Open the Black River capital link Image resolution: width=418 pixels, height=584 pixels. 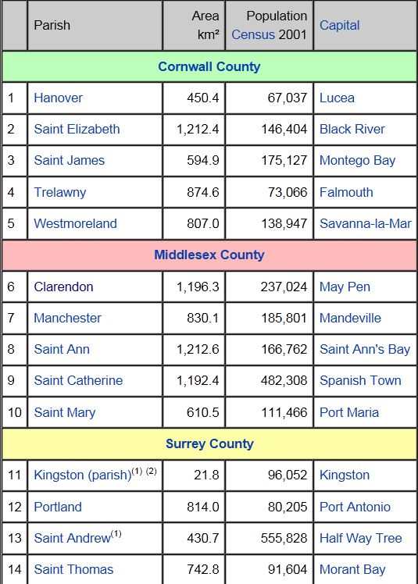[x=352, y=130]
